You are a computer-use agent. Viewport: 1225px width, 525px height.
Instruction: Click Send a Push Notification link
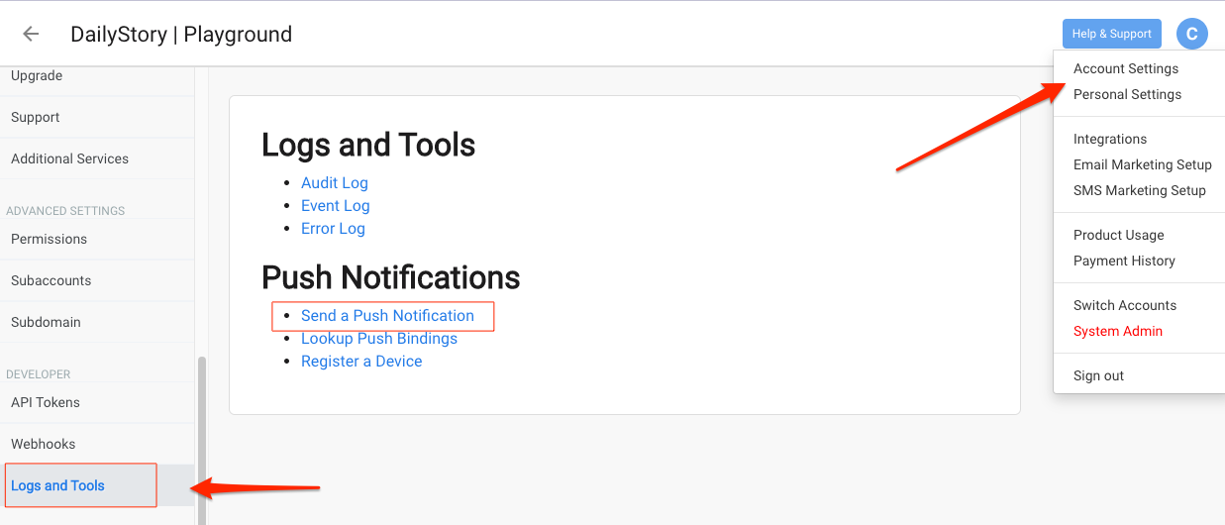(387, 316)
